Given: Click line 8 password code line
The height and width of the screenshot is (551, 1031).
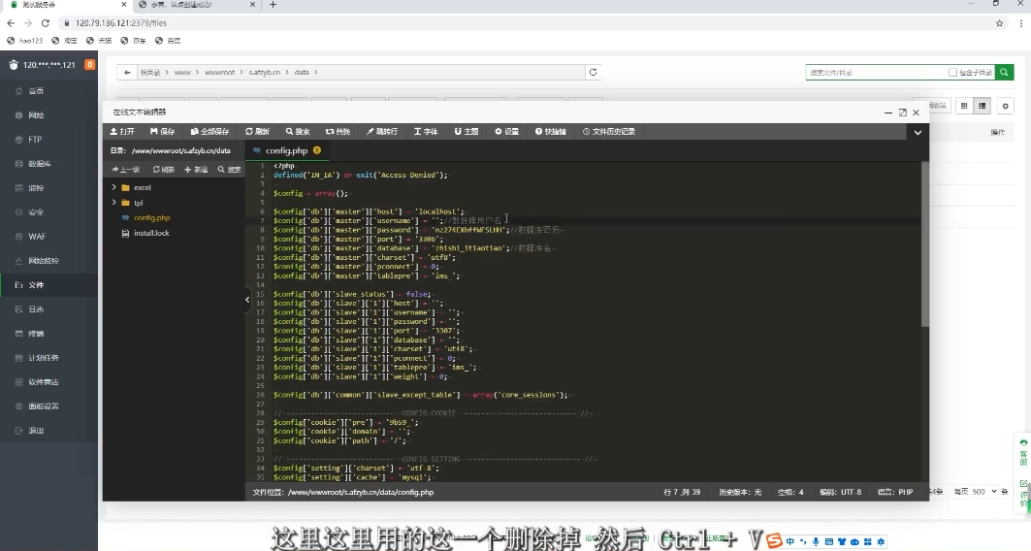Looking at the screenshot, I should point(419,230).
